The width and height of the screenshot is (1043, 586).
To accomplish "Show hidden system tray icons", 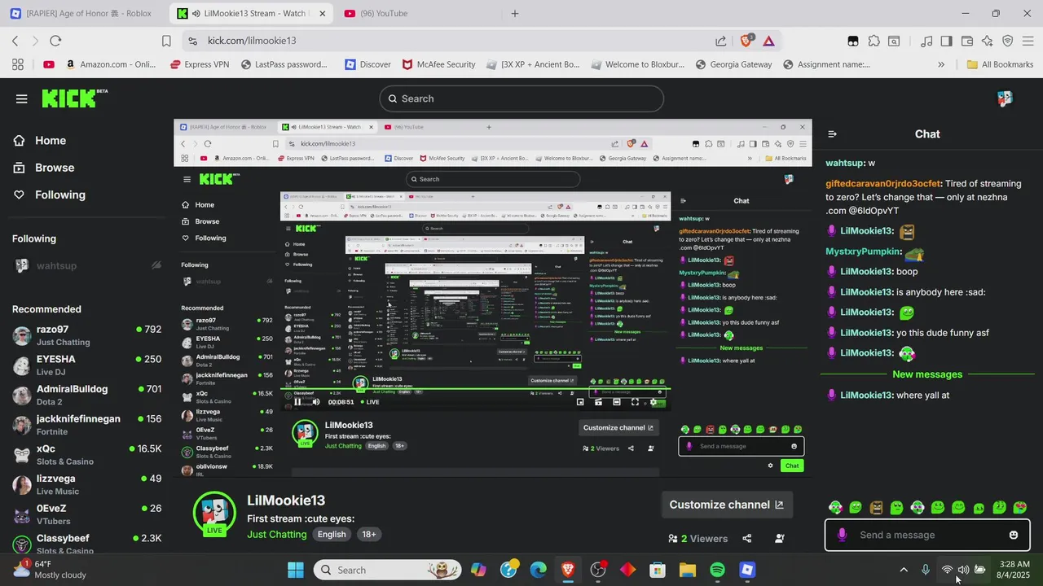I will 903,570.
